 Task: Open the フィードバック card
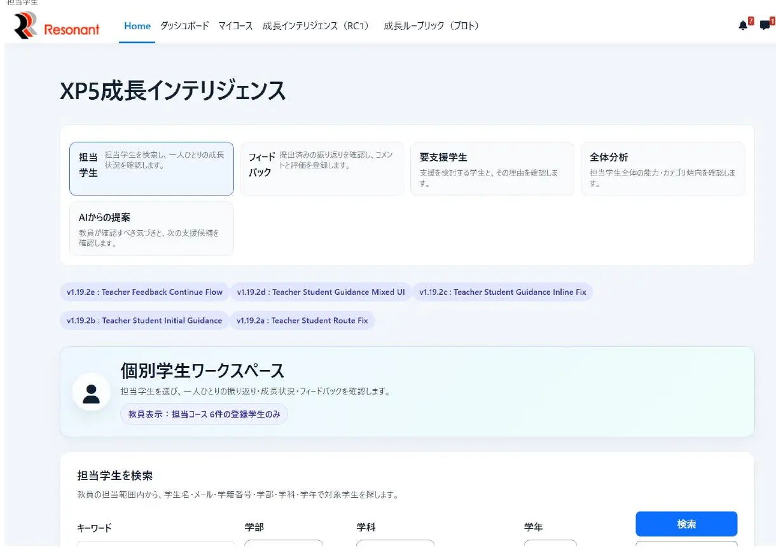pyautogui.click(x=322, y=168)
